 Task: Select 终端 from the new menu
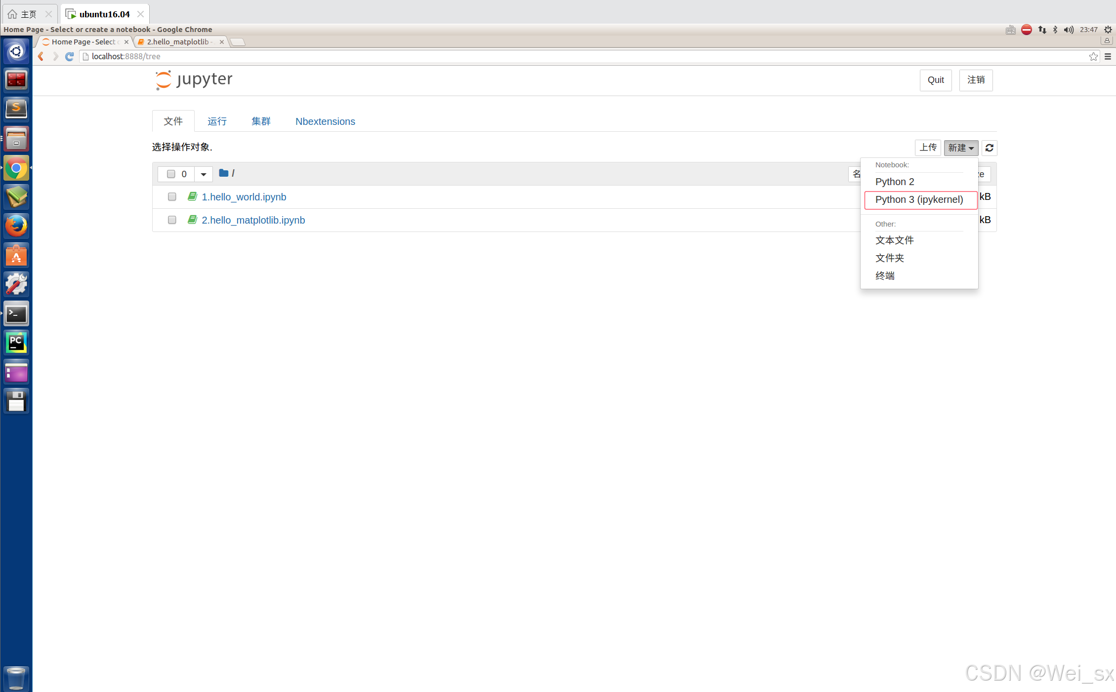[885, 276]
